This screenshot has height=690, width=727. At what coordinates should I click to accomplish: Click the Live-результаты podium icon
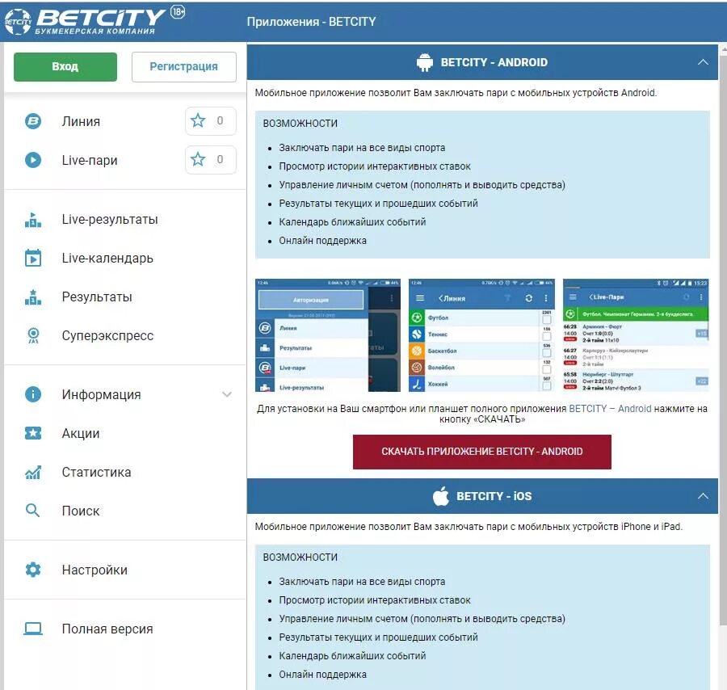click(x=33, y=219)
